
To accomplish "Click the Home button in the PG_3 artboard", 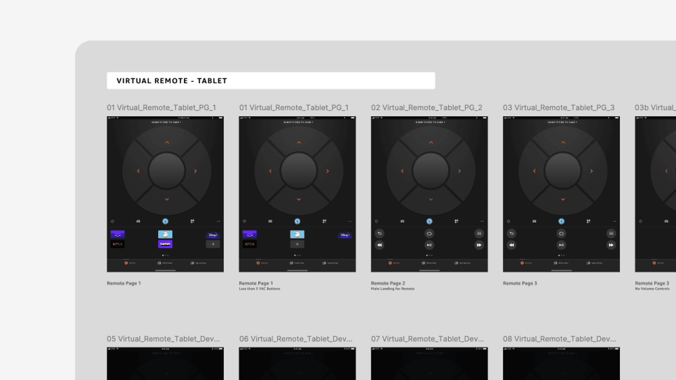I will coord(561,233).
